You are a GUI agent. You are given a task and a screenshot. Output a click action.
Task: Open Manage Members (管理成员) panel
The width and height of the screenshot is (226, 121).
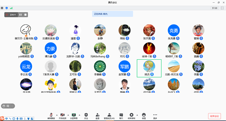(109, 116)
